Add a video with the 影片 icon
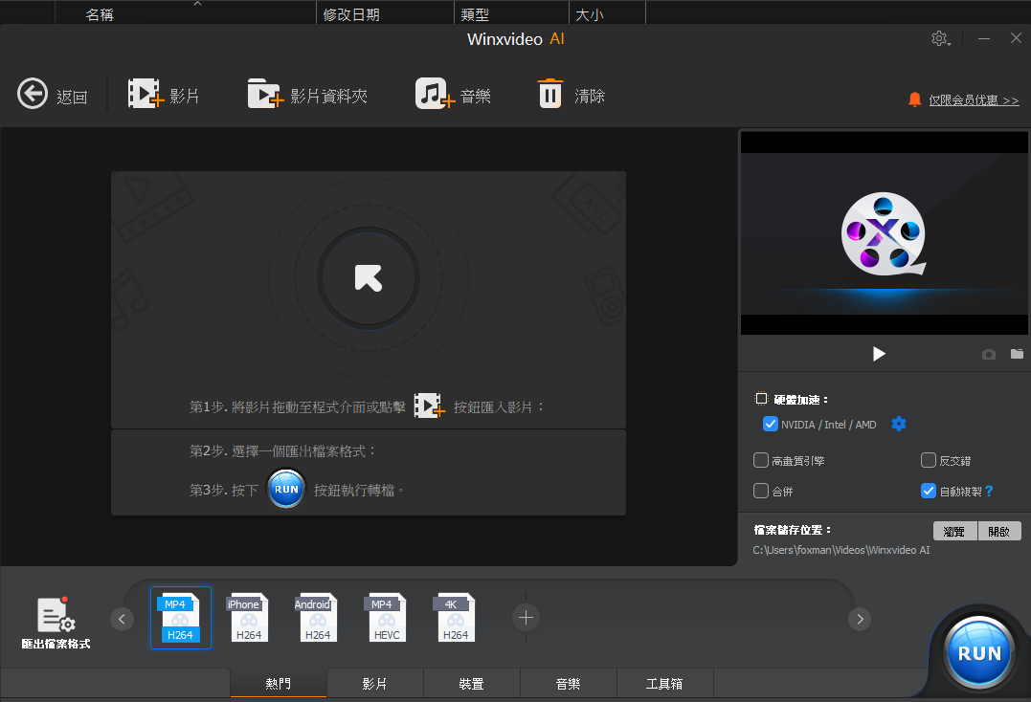This screenshot has width=1031, height=702. pos(146,95)
